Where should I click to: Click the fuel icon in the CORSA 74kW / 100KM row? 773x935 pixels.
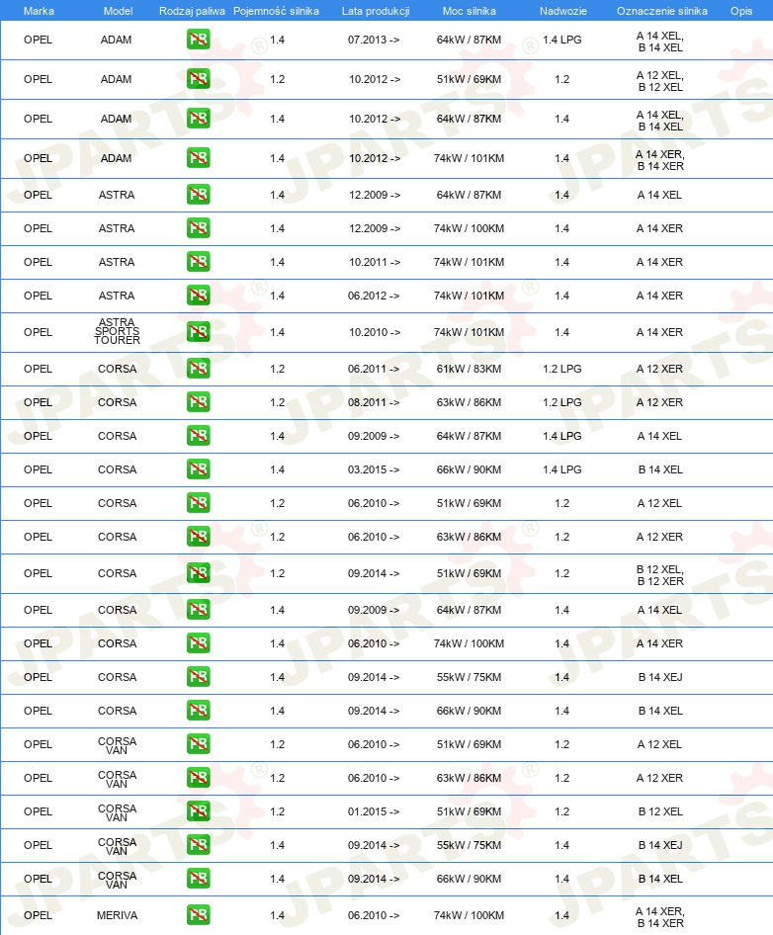[198, 643]
